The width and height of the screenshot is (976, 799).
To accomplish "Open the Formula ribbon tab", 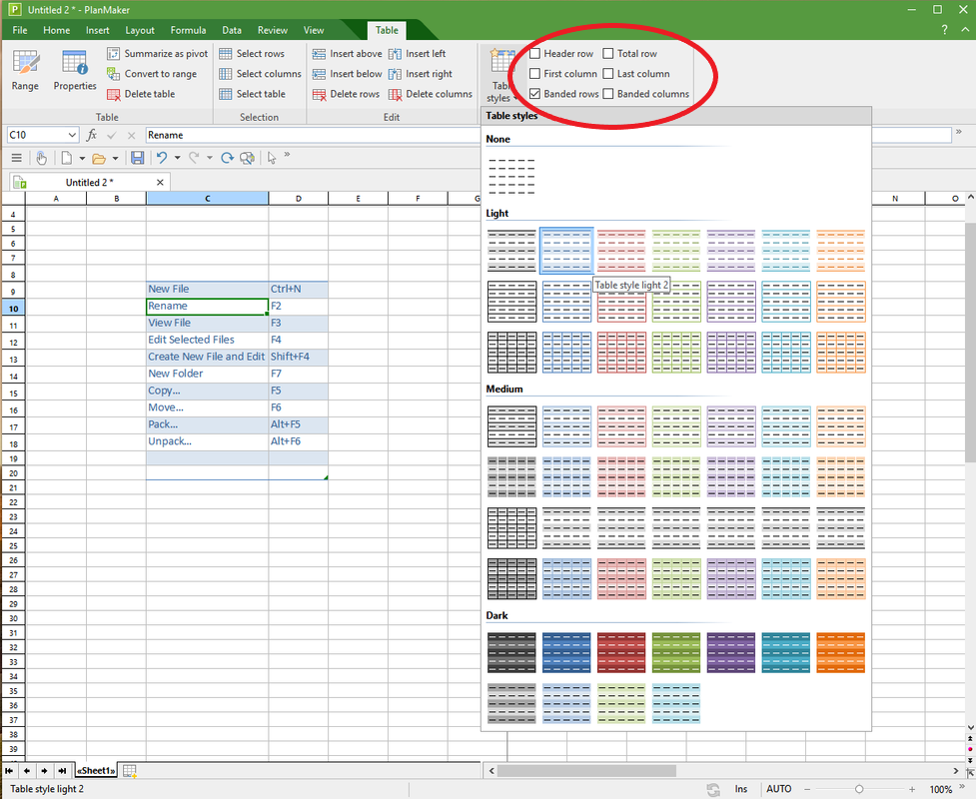I will click(188, 31).
